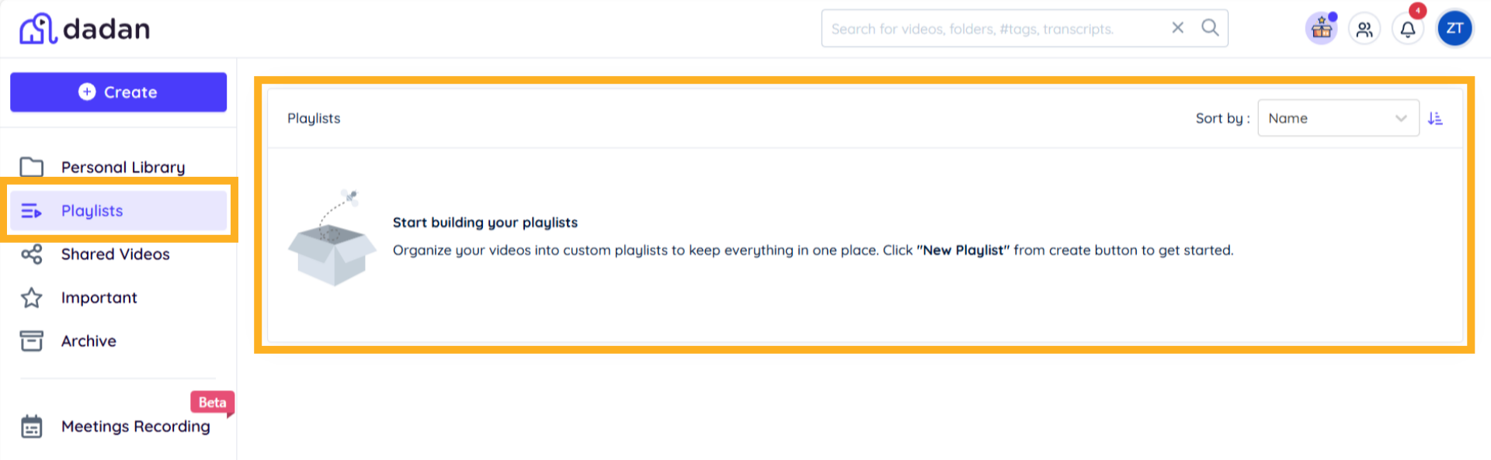
Task: Go to Shared Videos
Action: coord(115,254)
